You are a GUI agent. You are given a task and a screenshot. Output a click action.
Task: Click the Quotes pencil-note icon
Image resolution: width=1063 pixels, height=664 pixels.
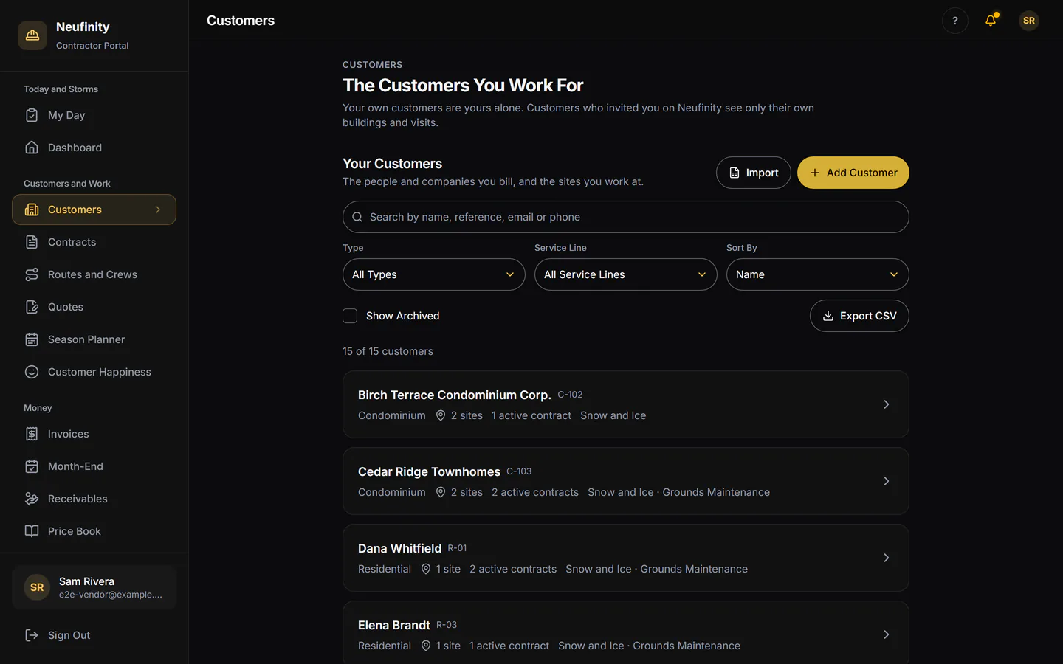(x=32, y=307)
